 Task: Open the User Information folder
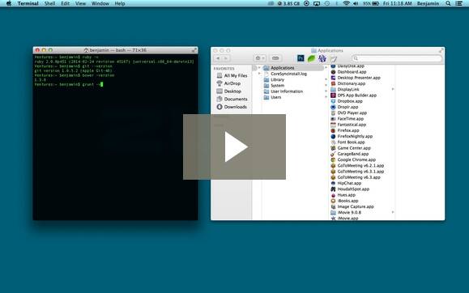284,91
